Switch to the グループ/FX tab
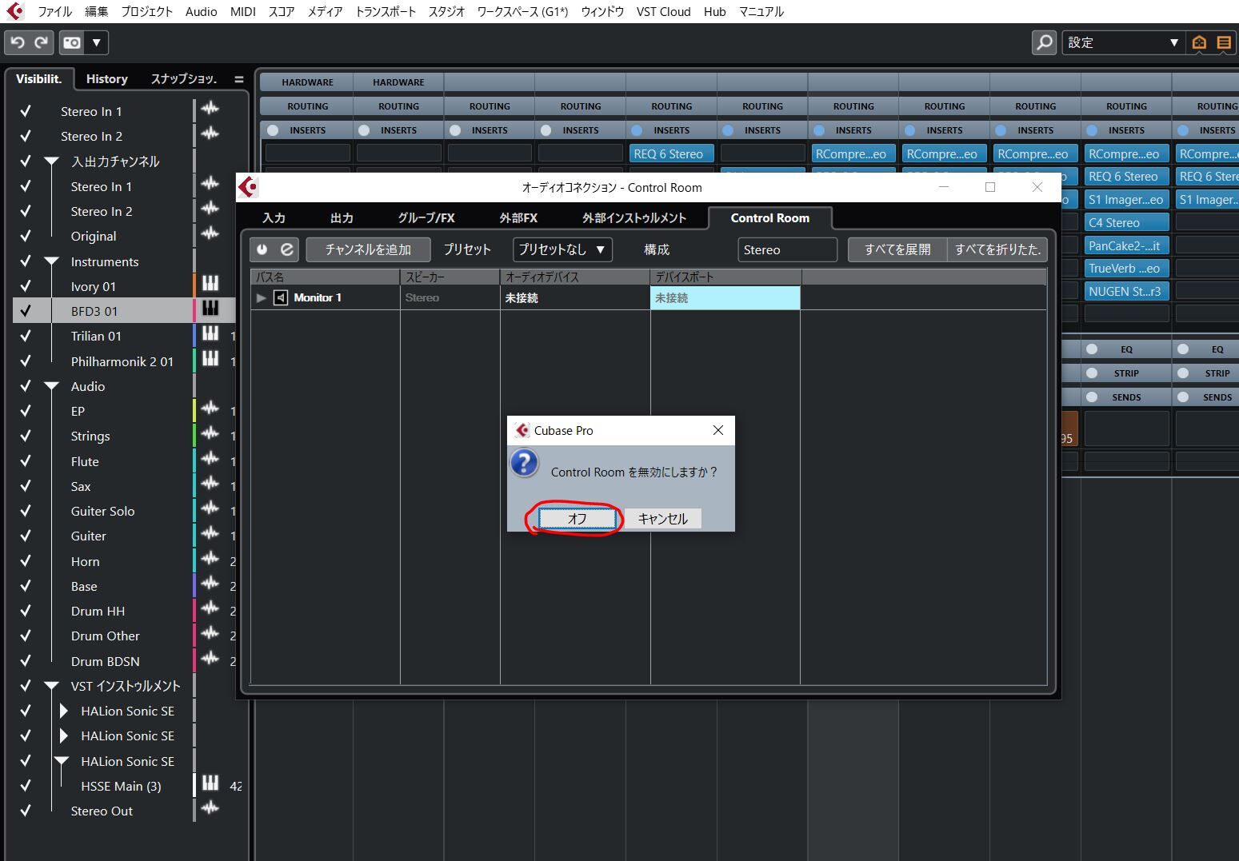This screenshot has width=1239, height=861. point(426,217)
